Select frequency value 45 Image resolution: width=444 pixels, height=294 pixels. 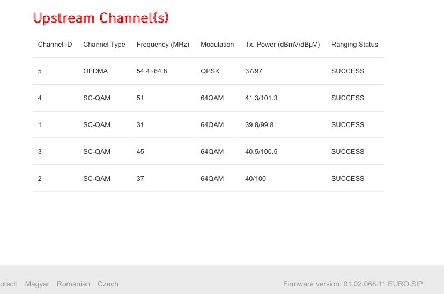click(x=140, y=152)
